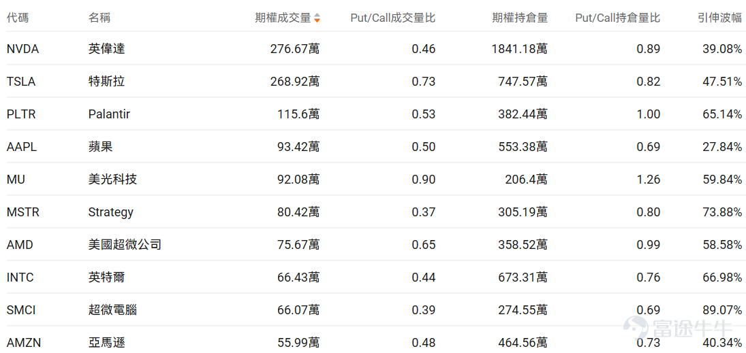Click AMZN open interest 464.56萬
The height and width of the screenshot is (353, 746).
[523, 343]
